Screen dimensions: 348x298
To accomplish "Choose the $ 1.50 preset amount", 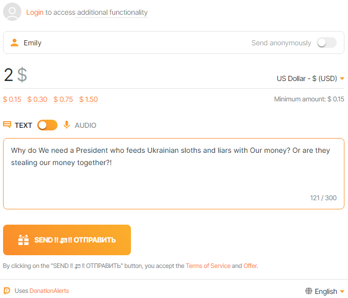I will click(89, 99).
